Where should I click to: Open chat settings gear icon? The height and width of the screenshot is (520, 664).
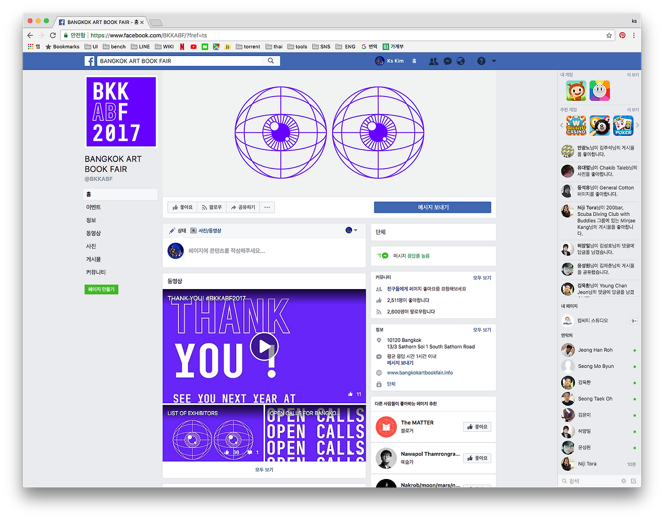(624, 481)
